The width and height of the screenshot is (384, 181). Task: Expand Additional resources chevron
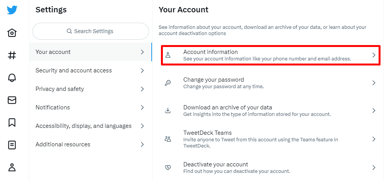click(142, 144)
